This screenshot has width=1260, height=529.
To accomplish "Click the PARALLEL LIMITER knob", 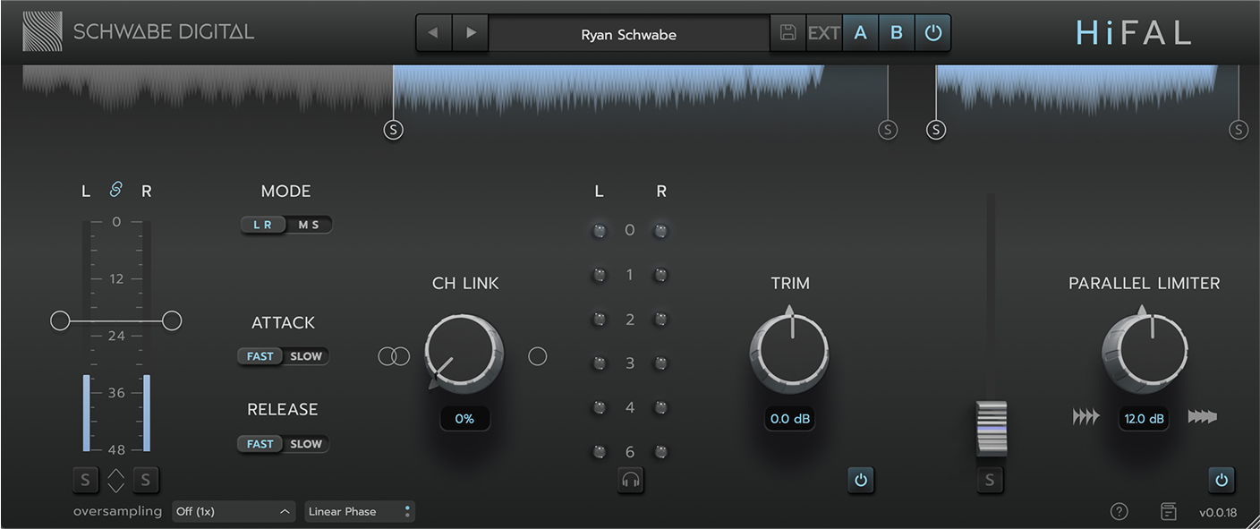I will coord(1145,352).
